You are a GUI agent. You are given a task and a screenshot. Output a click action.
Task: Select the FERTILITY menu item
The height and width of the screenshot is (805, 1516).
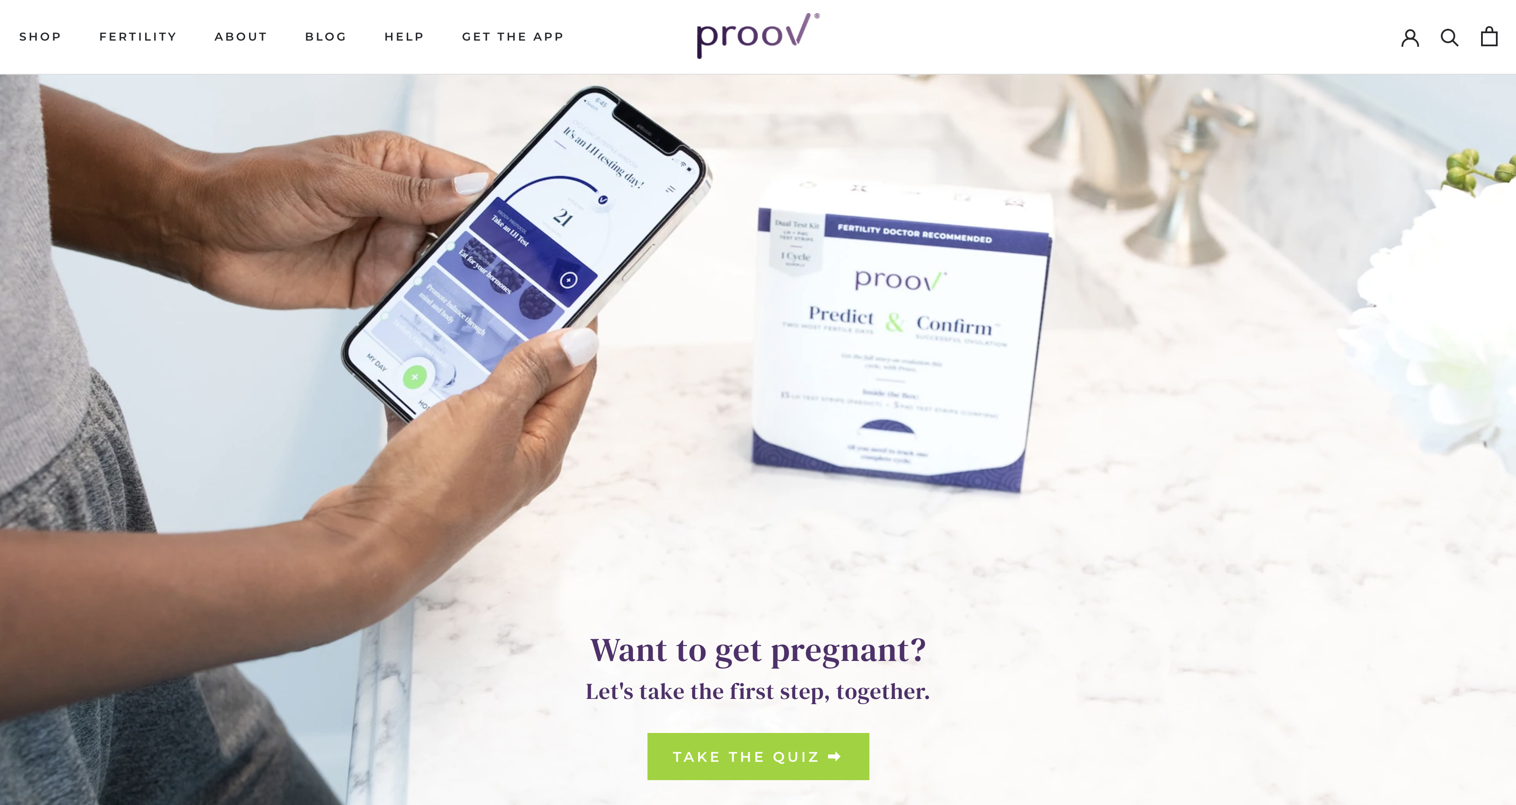click(138, 36)
